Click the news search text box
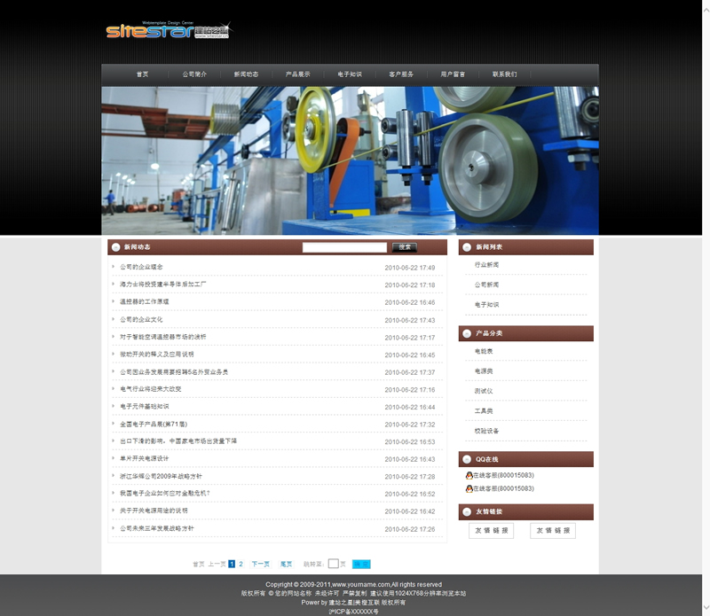This screenshot has height=616, width=710. coord(344,247)
